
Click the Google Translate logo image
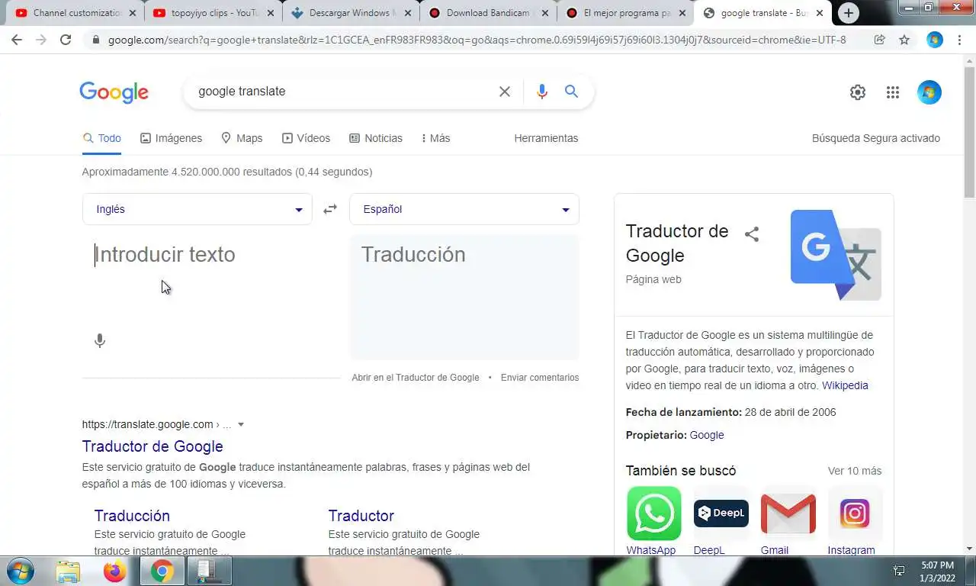[x=836, y=255]
